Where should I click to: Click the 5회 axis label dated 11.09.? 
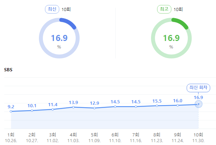coord(94,138)
